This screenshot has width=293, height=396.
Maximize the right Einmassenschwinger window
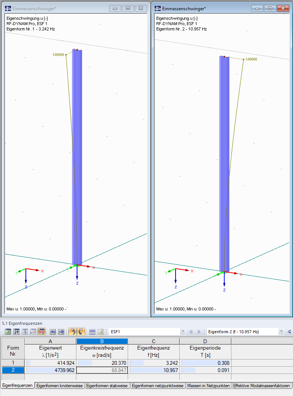pos(270,8)
